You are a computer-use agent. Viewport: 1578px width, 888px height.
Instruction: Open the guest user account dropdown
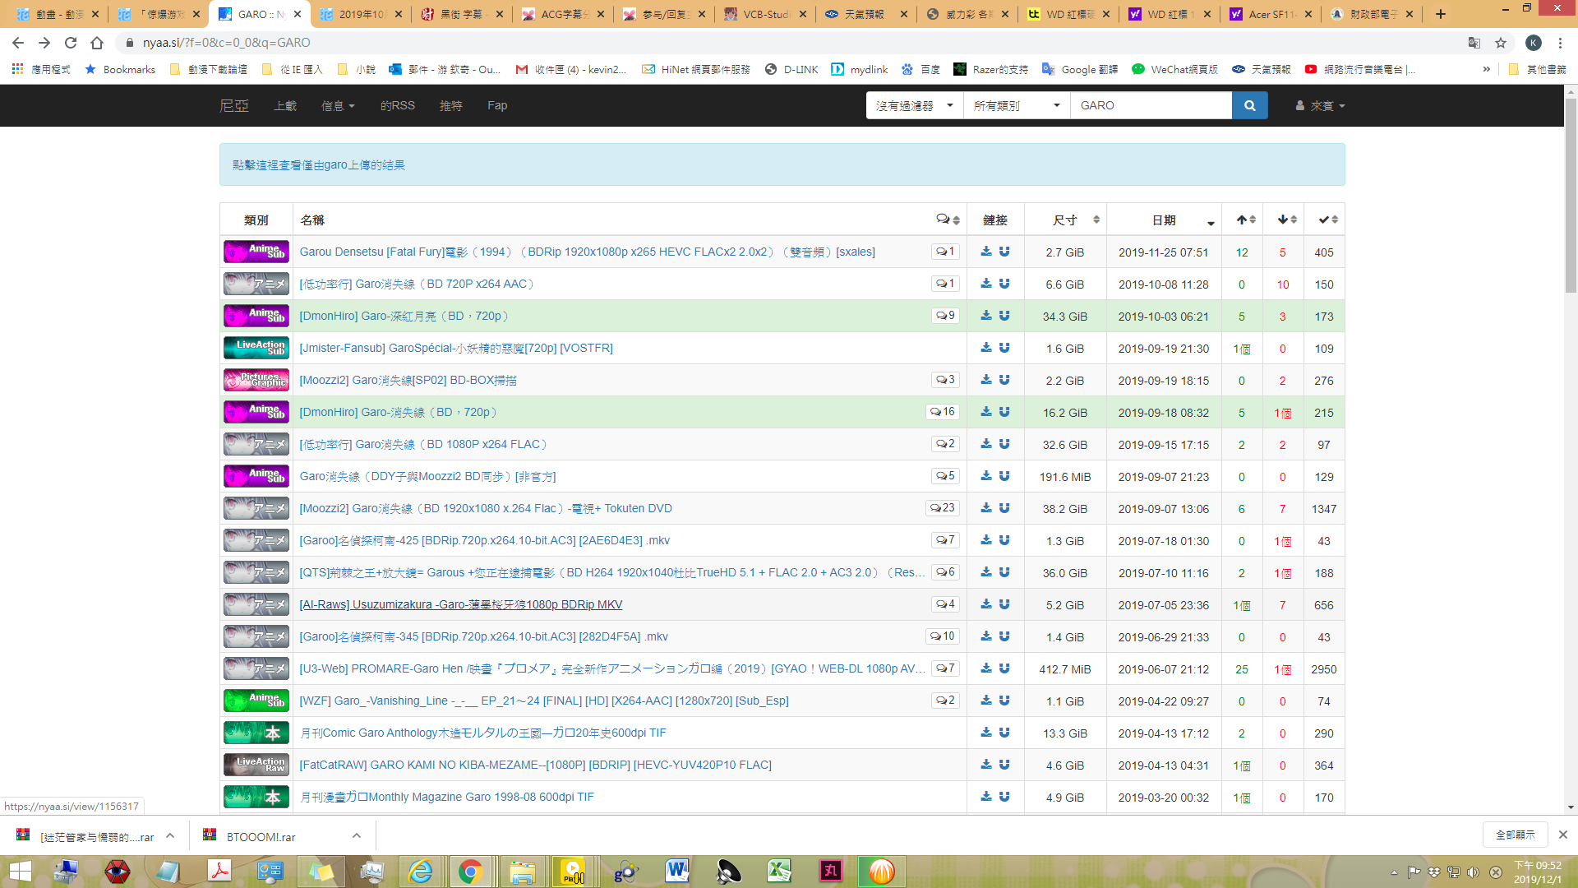(x=1320, y=105)
